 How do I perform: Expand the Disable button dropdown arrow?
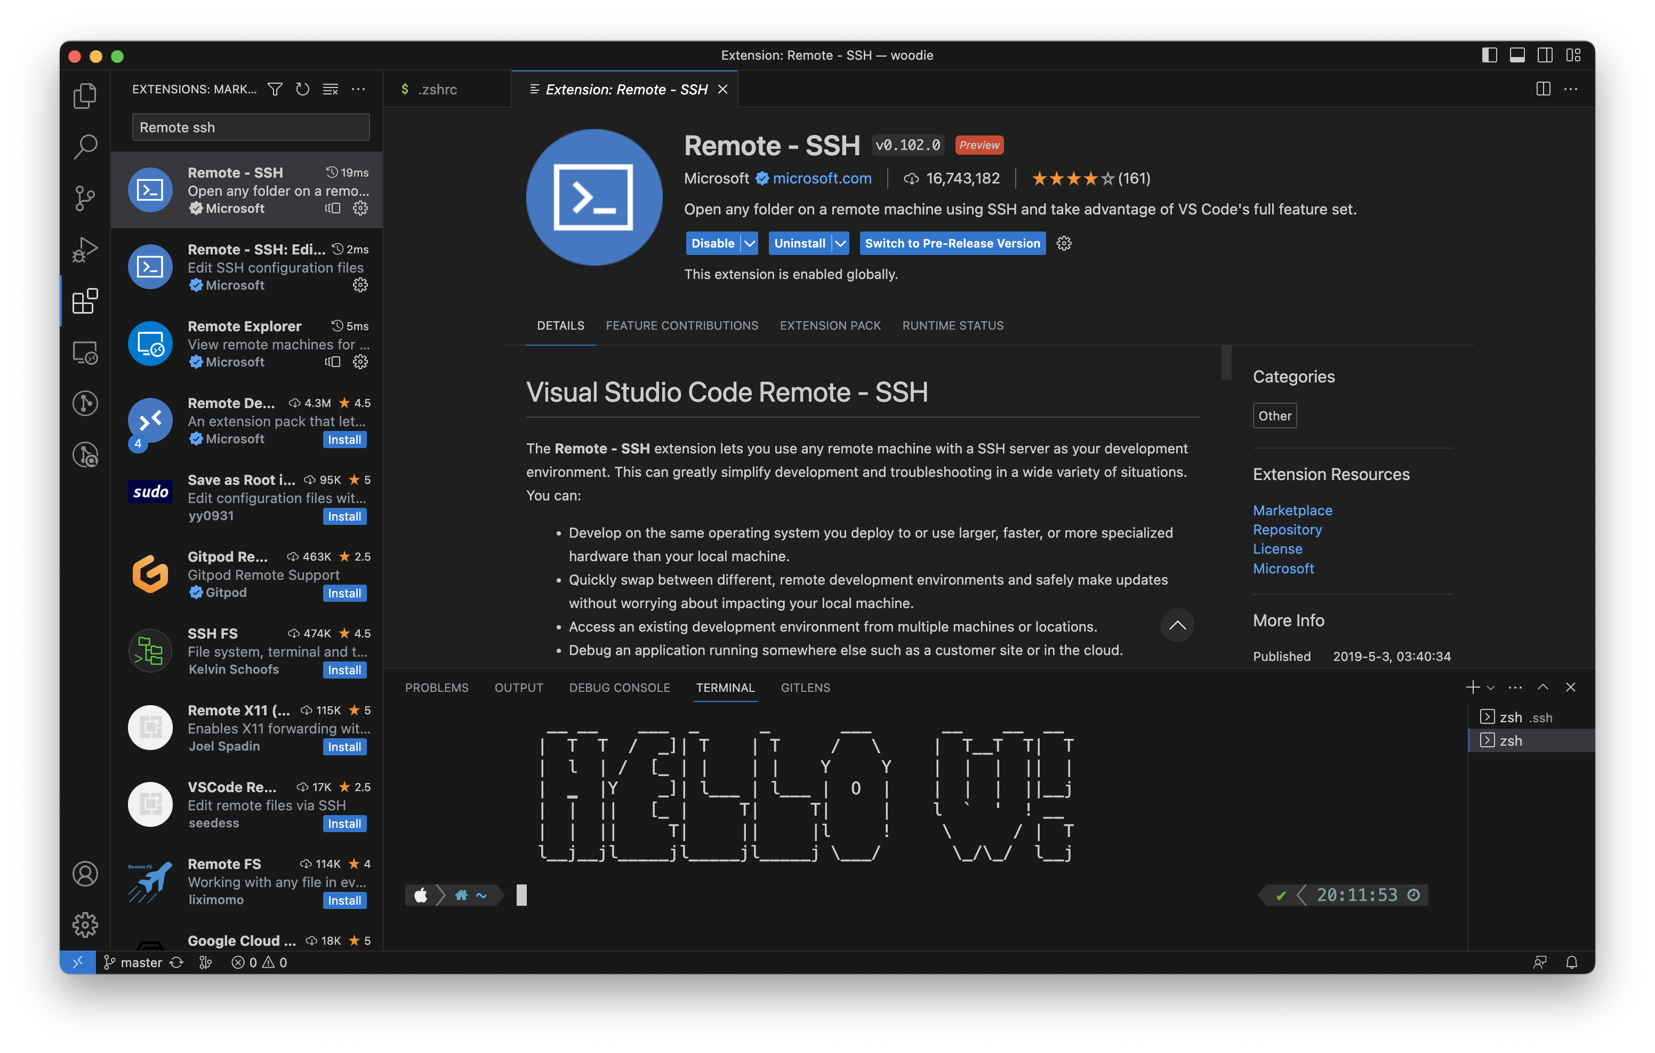(750, 243)
